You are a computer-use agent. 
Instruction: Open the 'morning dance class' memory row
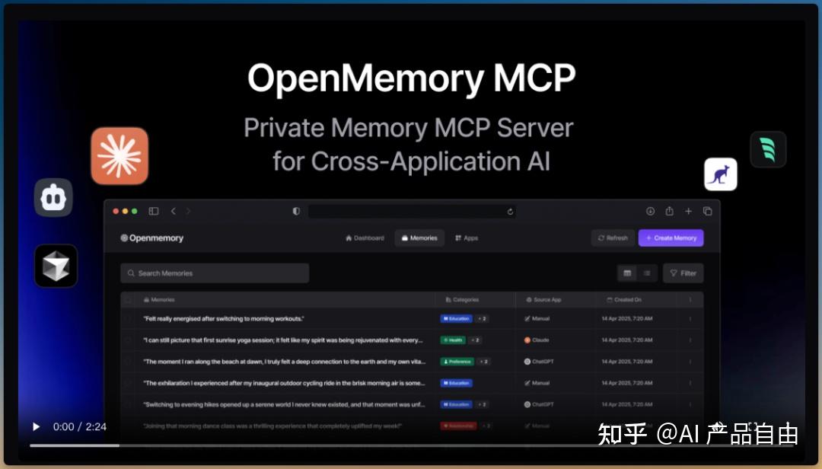272,426
